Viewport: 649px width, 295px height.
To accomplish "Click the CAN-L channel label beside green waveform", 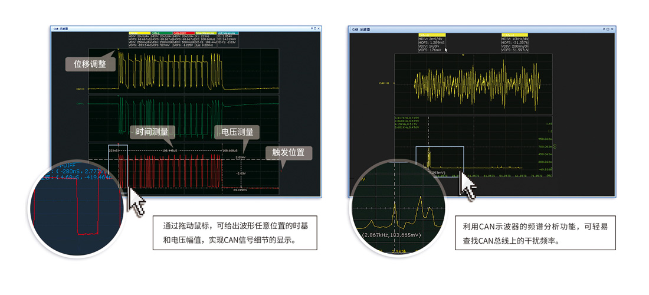I will [x=80, y=104].
